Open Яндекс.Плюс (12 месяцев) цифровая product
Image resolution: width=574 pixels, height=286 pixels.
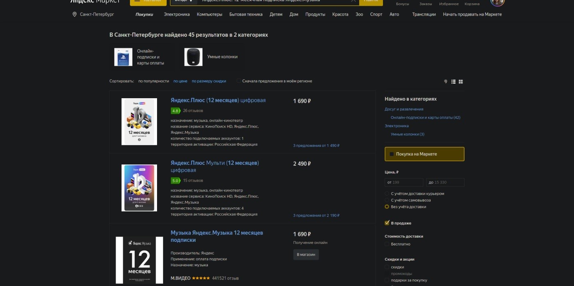click(218, 100)
